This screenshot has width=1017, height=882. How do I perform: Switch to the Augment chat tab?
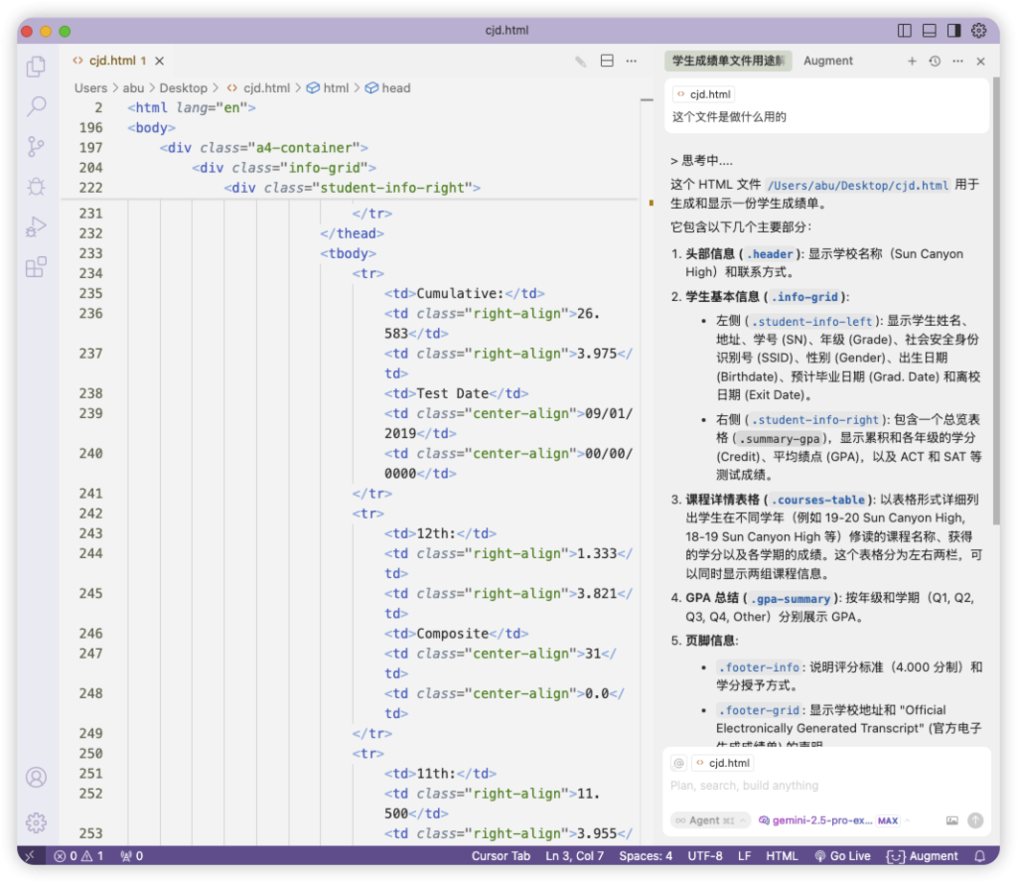click(x=828, y=61)
